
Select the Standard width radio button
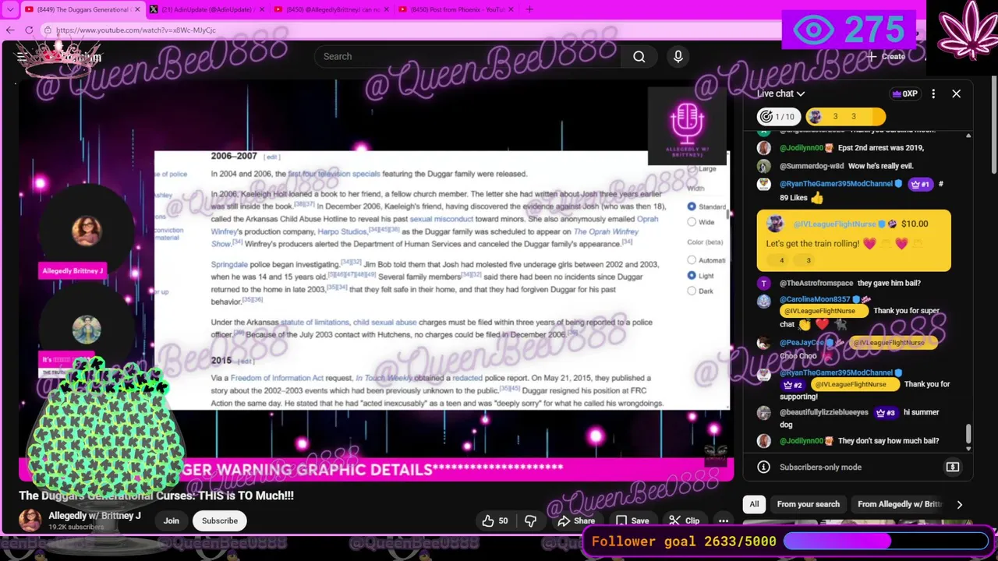(x=692, y=206)
